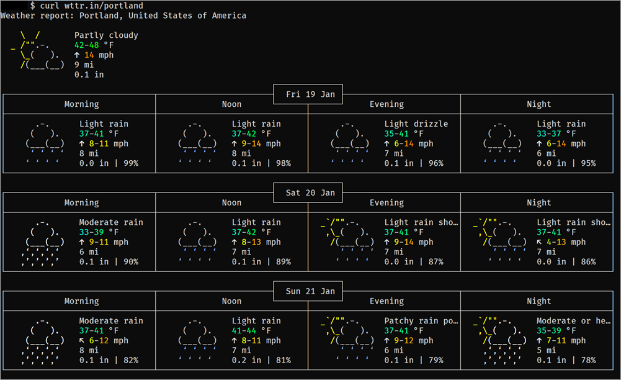The height and width of the screenshot is (380, 621).
Task: Click the current condition 'Partly cloudy' text
Action: (106, 35)
